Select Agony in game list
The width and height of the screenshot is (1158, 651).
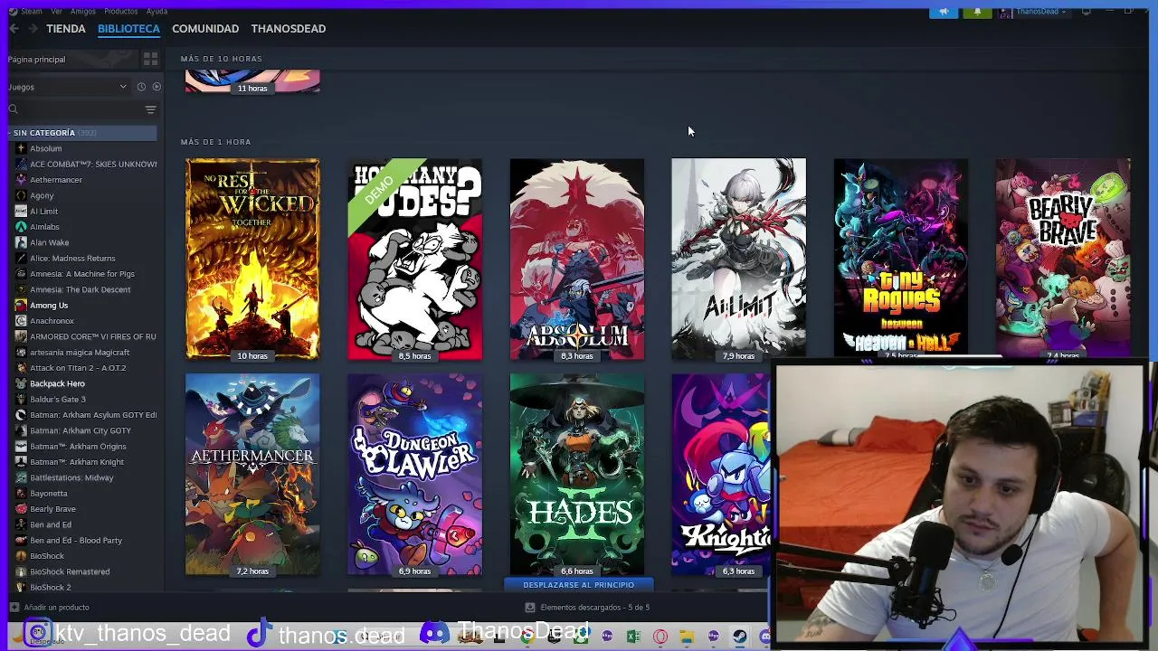coord(42,195)
